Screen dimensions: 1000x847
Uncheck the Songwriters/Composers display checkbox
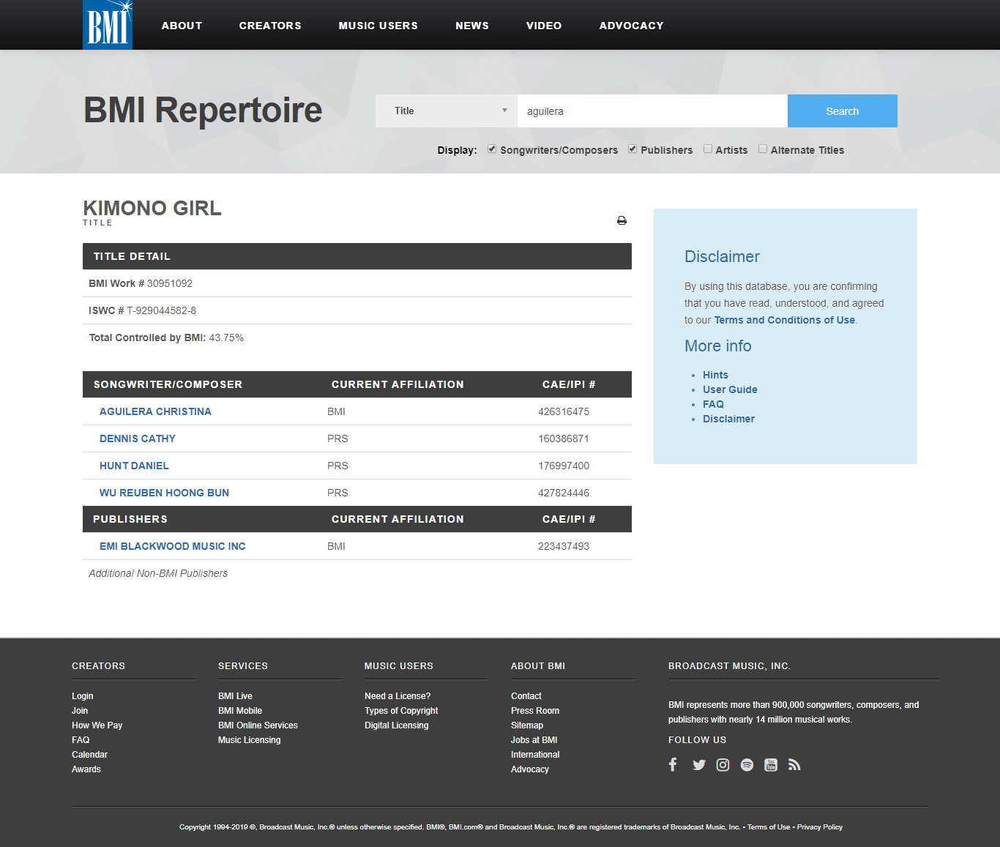tap(492, 149)
